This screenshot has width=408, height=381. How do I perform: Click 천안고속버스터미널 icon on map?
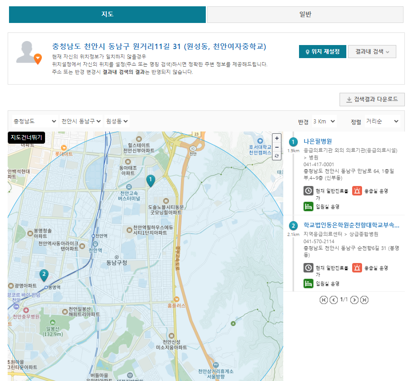(129, 187)
